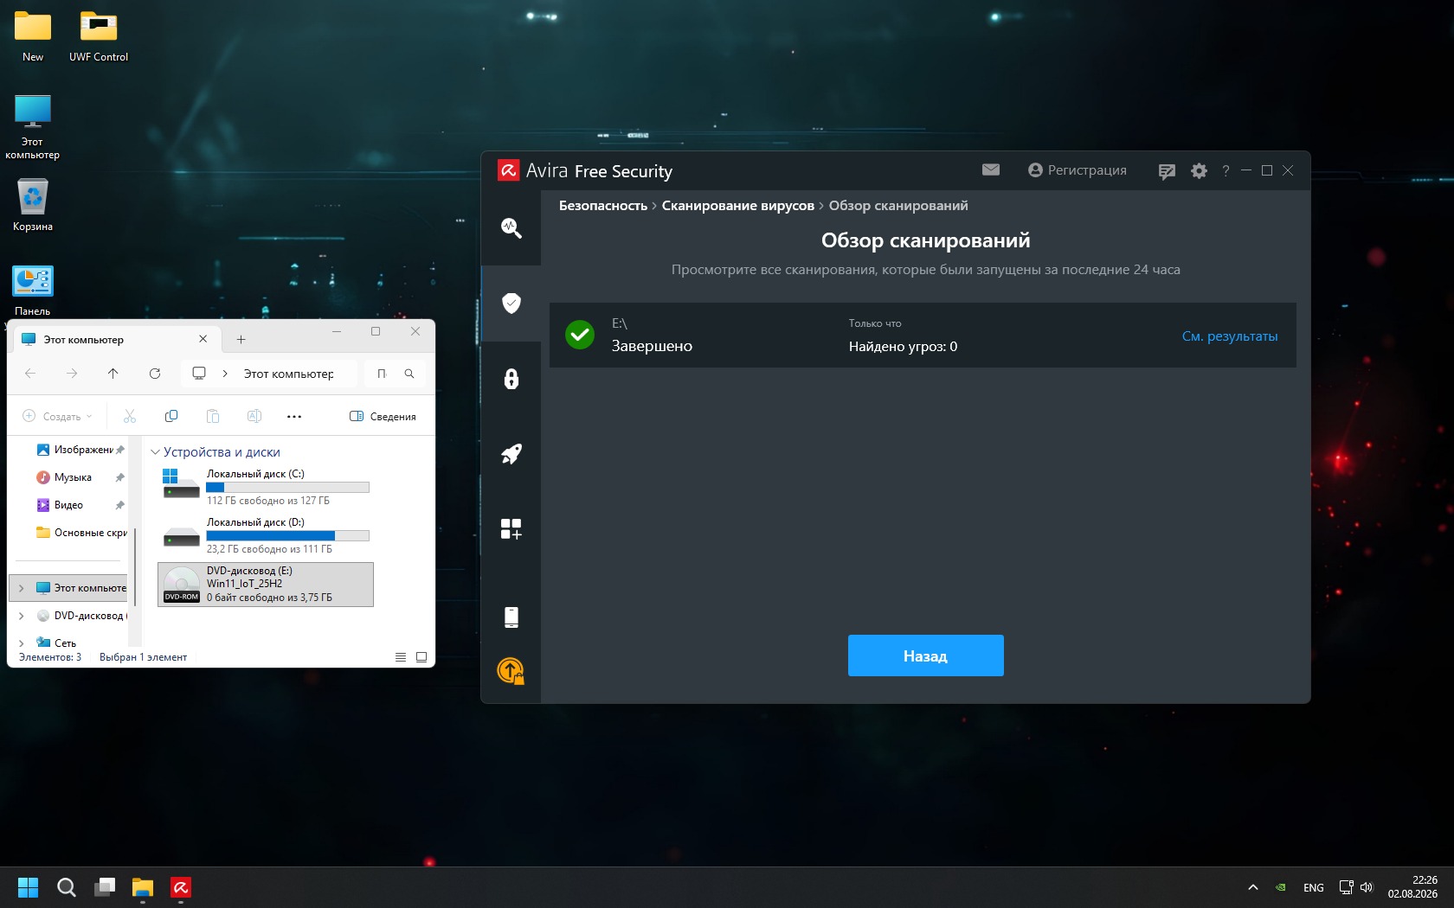Click Explorer search magnifier
1454x908 pixels.
409,374
